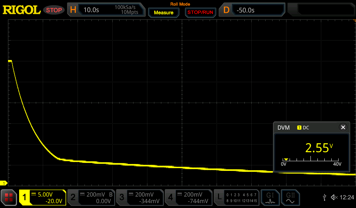The height and width of the screenshot is (208, 356).
Task: Click the USB connection status icon
Action: [324, 198]
